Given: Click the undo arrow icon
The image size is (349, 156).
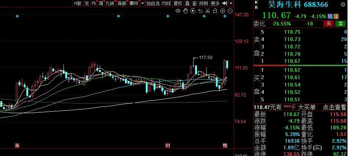Looking at the screenshot, I should 200,11.
